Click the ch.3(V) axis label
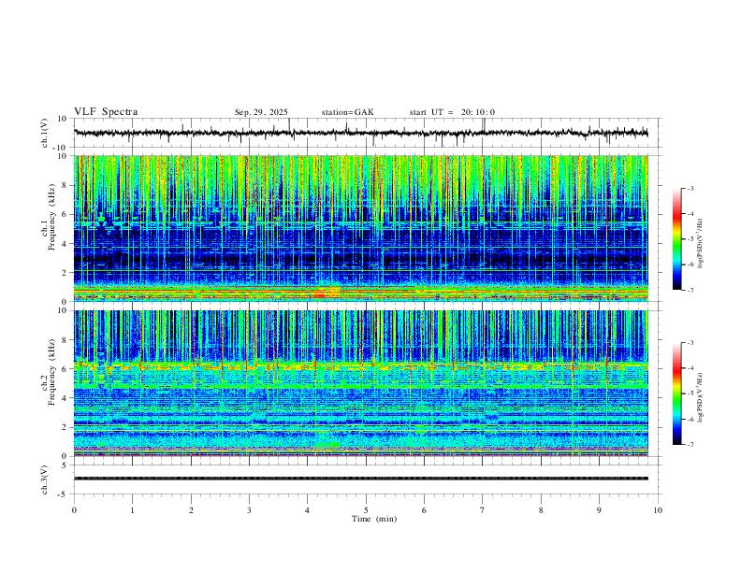This screenshot has height=572, width=741. 44,479
